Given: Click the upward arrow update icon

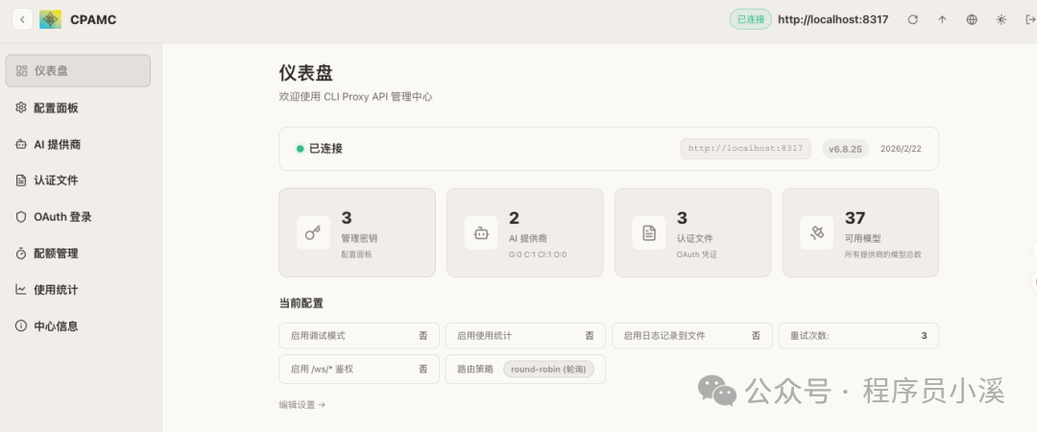Looking at the screenshot, I should pyautogui.click(x=943, y=20).
